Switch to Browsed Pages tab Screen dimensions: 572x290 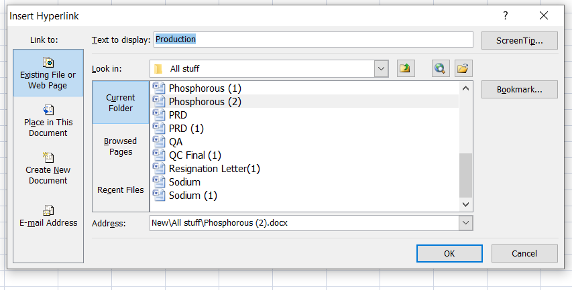(x=121, y=146)
